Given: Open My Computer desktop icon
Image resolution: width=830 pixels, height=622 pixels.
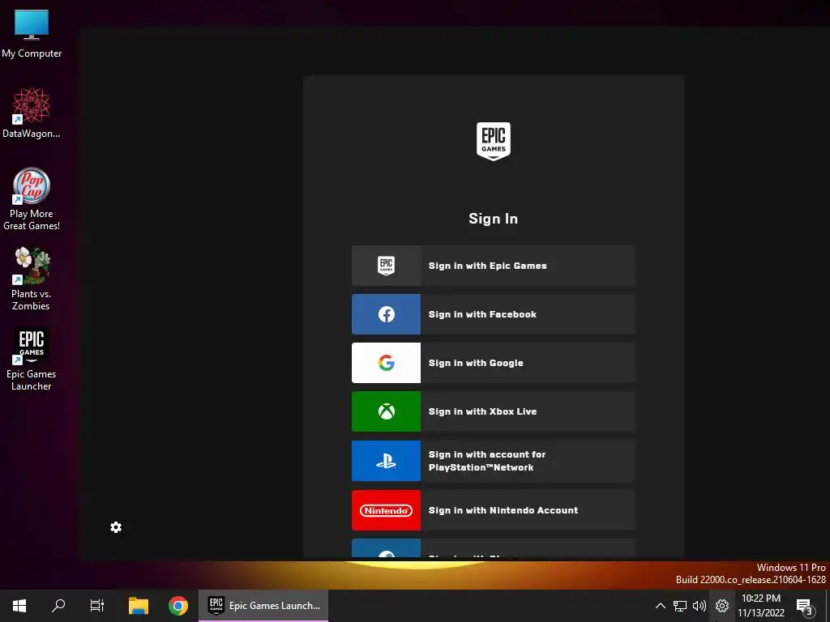Looking at the screenshot, I should coord(32,34).
